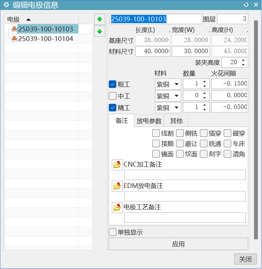
Task: Click the green move-up arrow button
Action: click(99, 19)
